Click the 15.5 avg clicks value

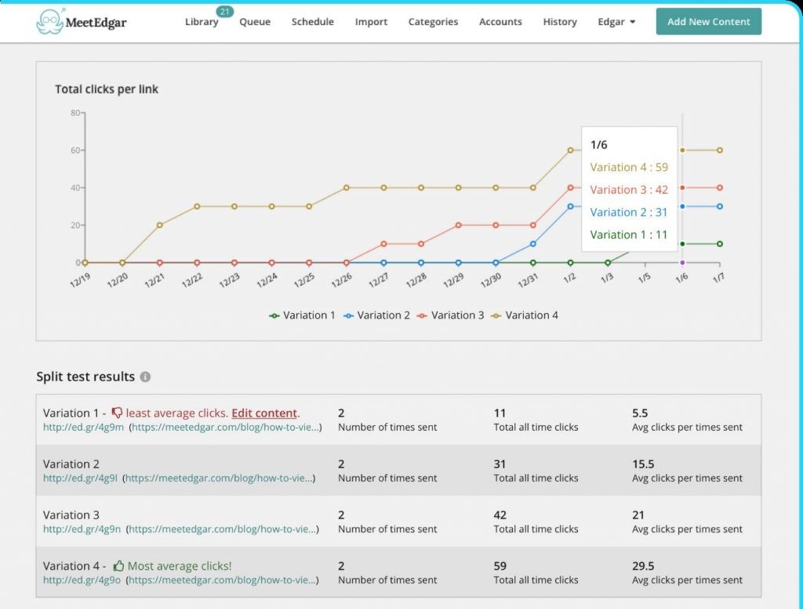coord(643,464)
